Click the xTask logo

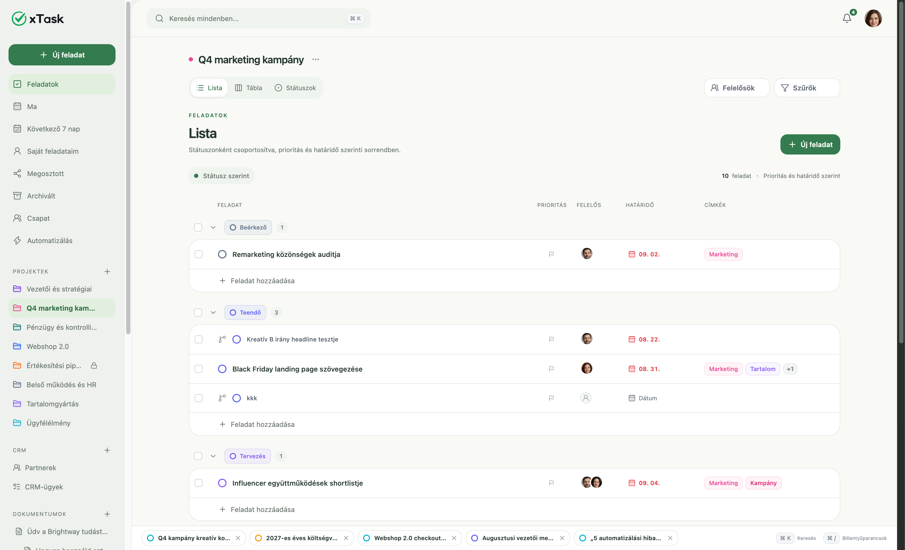click(38, 19)
